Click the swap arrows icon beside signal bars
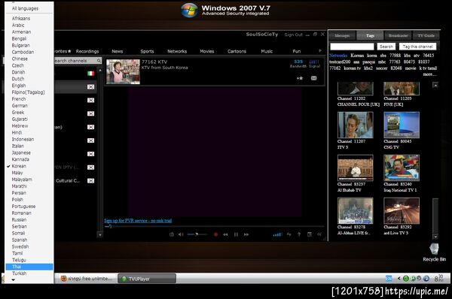 click(289, 234)
